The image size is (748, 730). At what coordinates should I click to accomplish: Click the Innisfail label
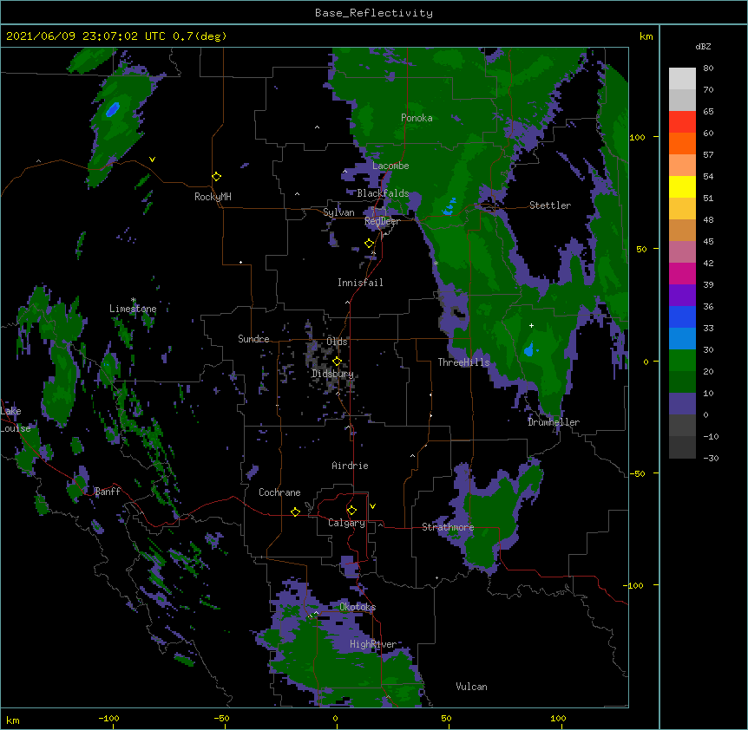tap(360, 283)
